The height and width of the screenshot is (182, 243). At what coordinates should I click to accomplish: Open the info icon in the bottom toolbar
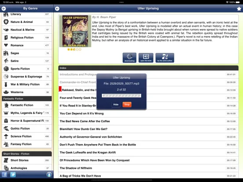click(49, 175)
